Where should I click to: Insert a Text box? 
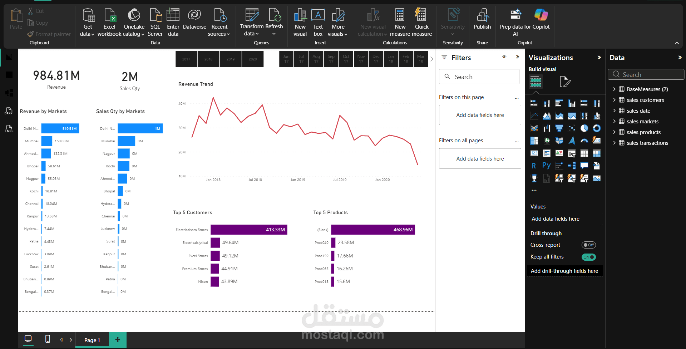318,22
